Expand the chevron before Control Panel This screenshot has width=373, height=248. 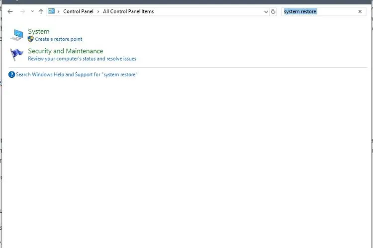58,11
